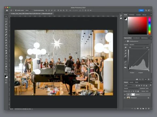This screenshot has width=157, height=117.
Task: Switch to the Muster tab
Action: (144, 15)
